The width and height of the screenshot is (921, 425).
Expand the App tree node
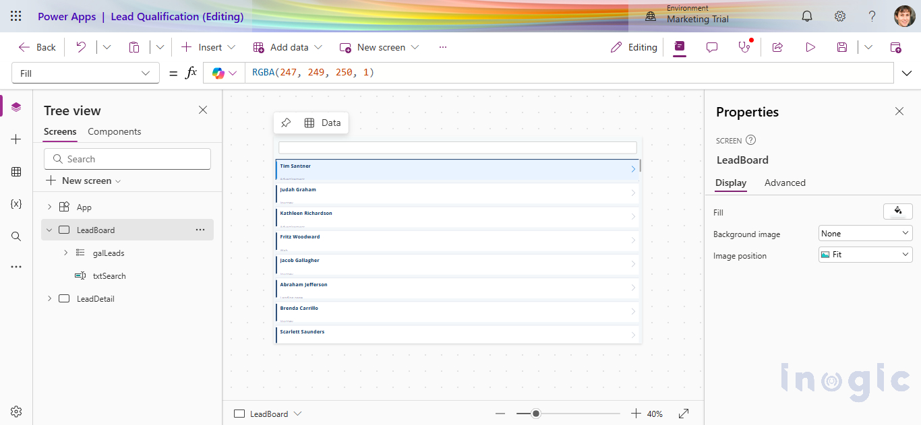click(x=49, y=207)
